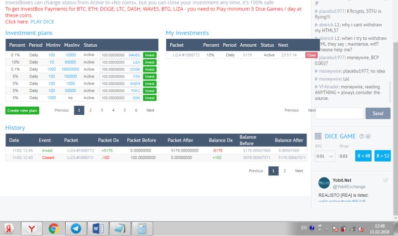Open the EN language selector in the tray

(304, 228)
